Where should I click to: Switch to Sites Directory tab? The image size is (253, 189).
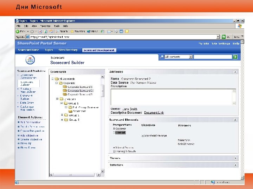coord(68,50)
